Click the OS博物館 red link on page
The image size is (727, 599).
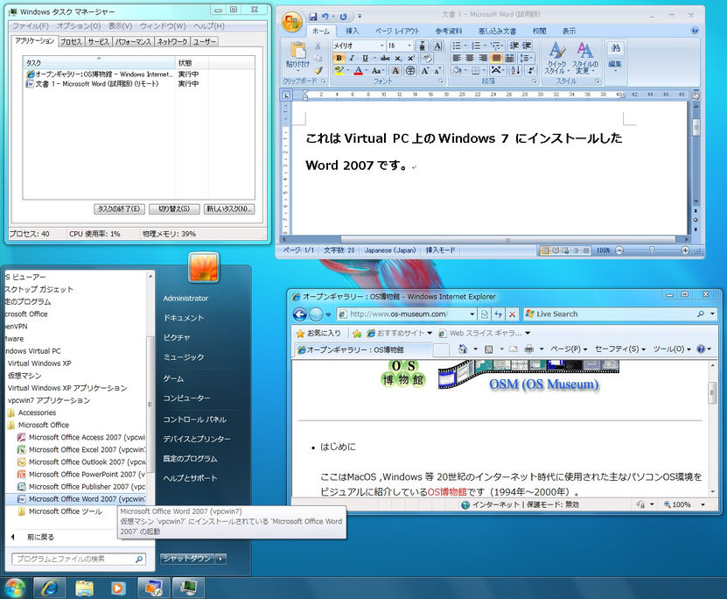pos(447,492)
